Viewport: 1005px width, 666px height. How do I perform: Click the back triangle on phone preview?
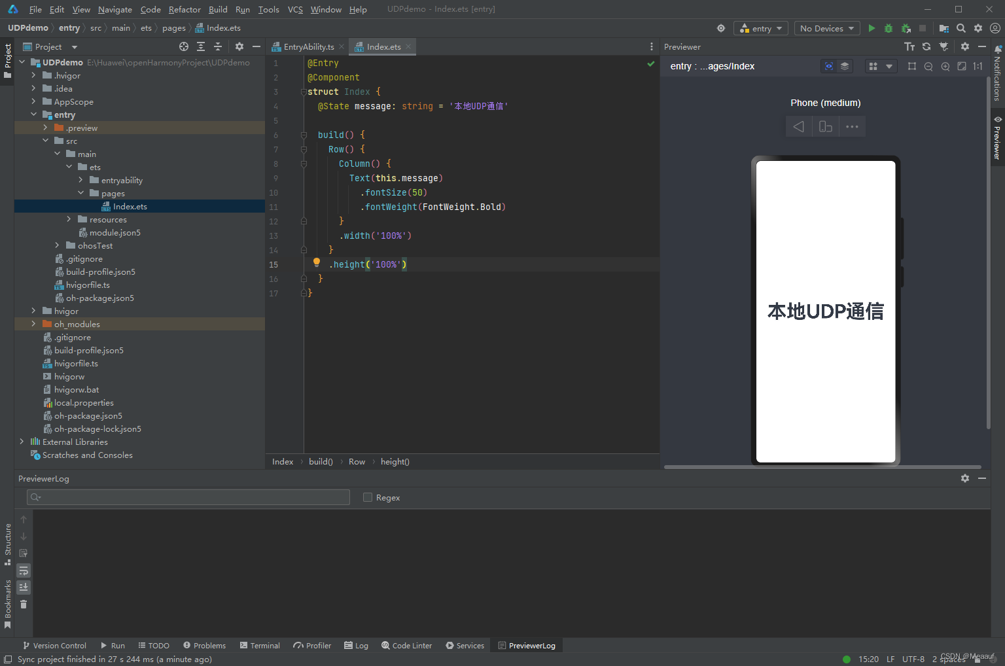799,126
